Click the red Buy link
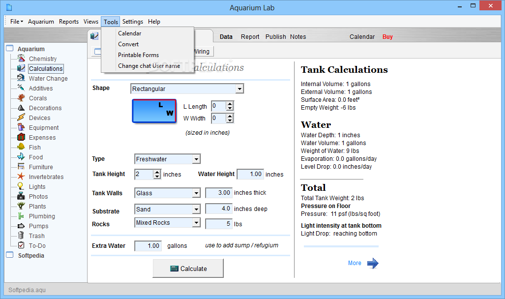This screenshot has width=505, height=299. pos(387,37)
